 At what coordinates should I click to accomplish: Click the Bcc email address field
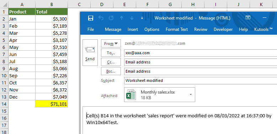click(201, 71)
